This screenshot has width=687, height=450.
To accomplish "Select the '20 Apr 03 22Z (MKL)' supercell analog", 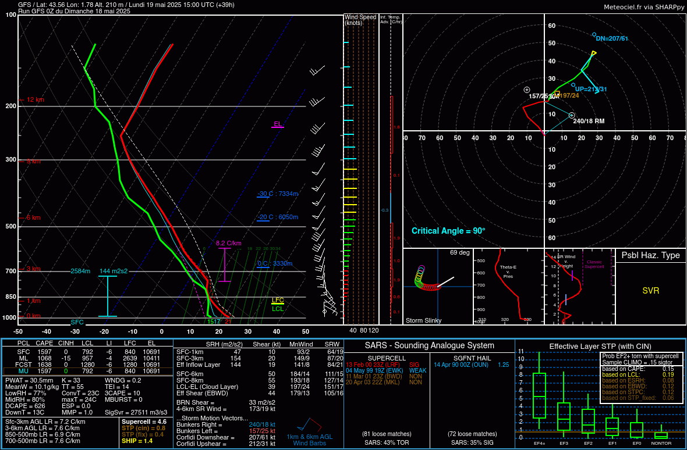I will click(374, 382).
